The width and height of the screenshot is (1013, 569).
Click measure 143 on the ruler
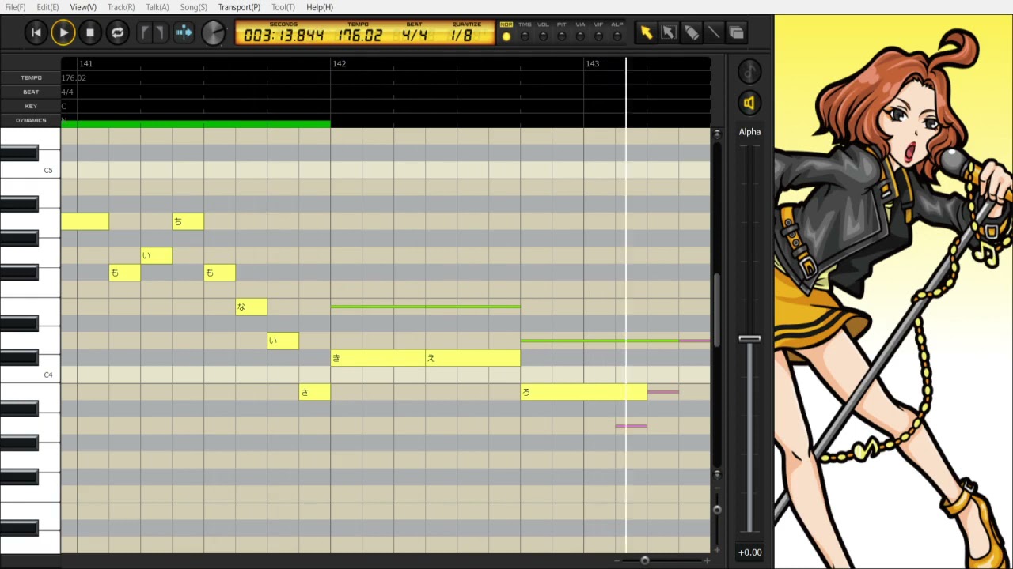pos(592,63)
